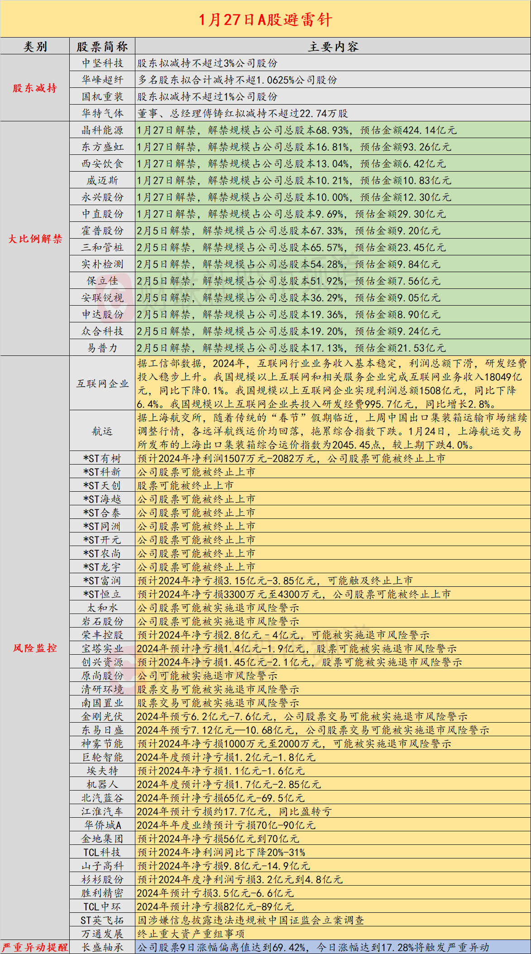Select the 永兴股份 stock name cell
This screenshot has height=954, width=531.
coord(102,197)
